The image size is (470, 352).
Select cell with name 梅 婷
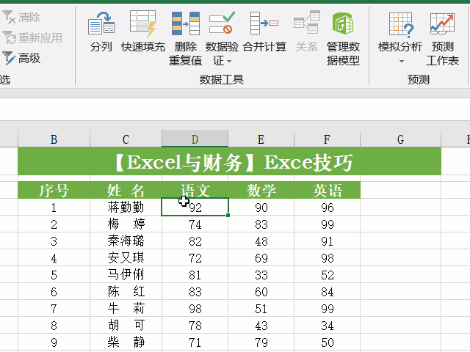[126, 224]
